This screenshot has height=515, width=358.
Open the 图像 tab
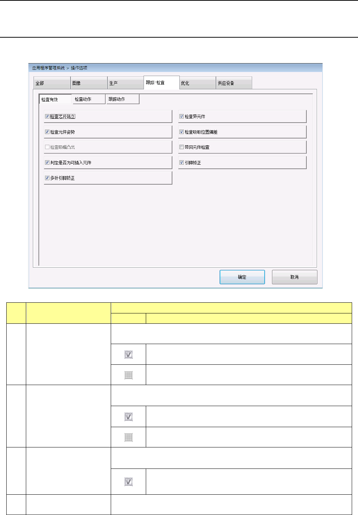point(89,83)
